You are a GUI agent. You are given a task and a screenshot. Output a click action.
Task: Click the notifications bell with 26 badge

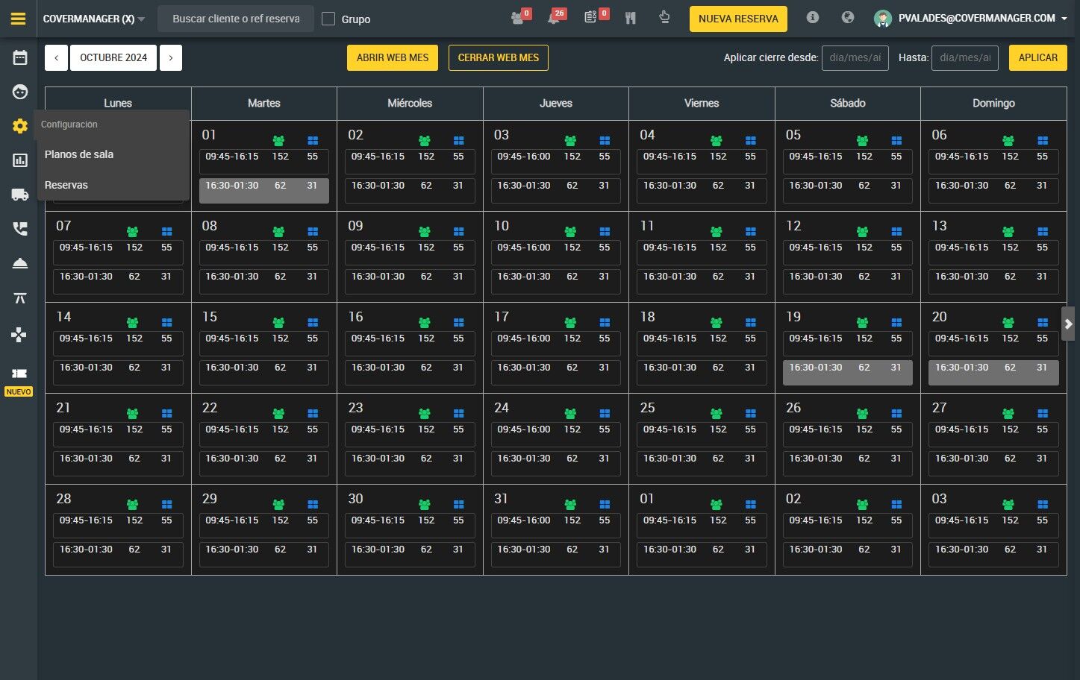pyautogui.click(x=555, y=17)
